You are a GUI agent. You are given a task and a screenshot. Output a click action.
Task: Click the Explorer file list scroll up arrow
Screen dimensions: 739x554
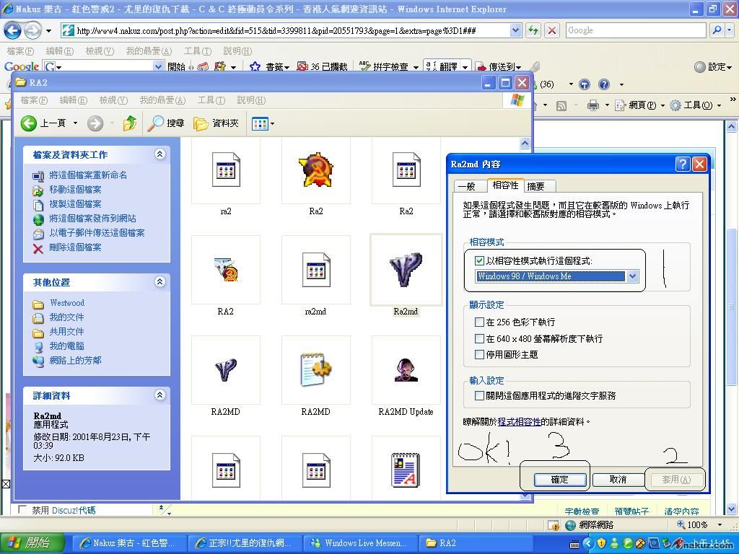[x=525, y=144]
